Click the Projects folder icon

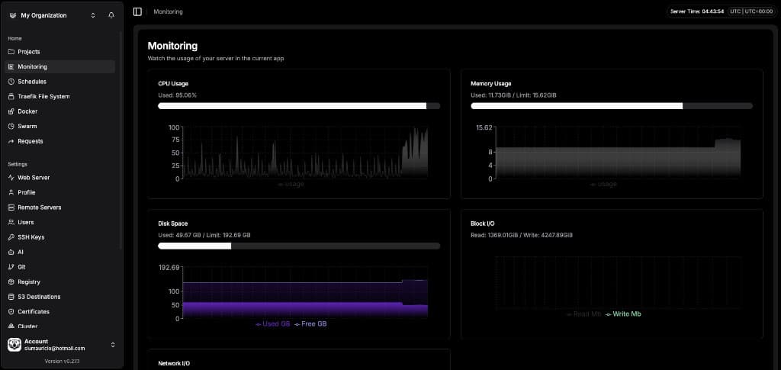[x=11, y=52]
